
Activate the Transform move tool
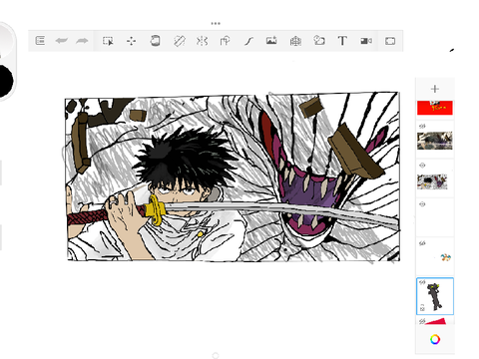coord(131,41)
